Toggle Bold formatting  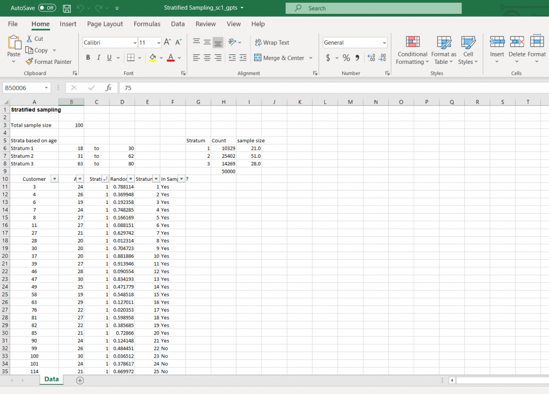[x=88, y=57]
